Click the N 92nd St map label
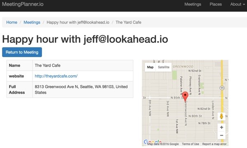The image size is (247, 148). [x=195, y=71]
